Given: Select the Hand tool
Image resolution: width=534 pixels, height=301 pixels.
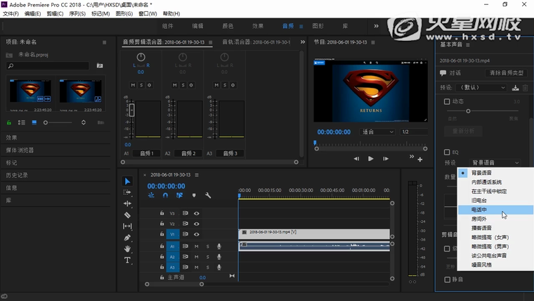Looking at the screenshot, I should coord(127,249).
